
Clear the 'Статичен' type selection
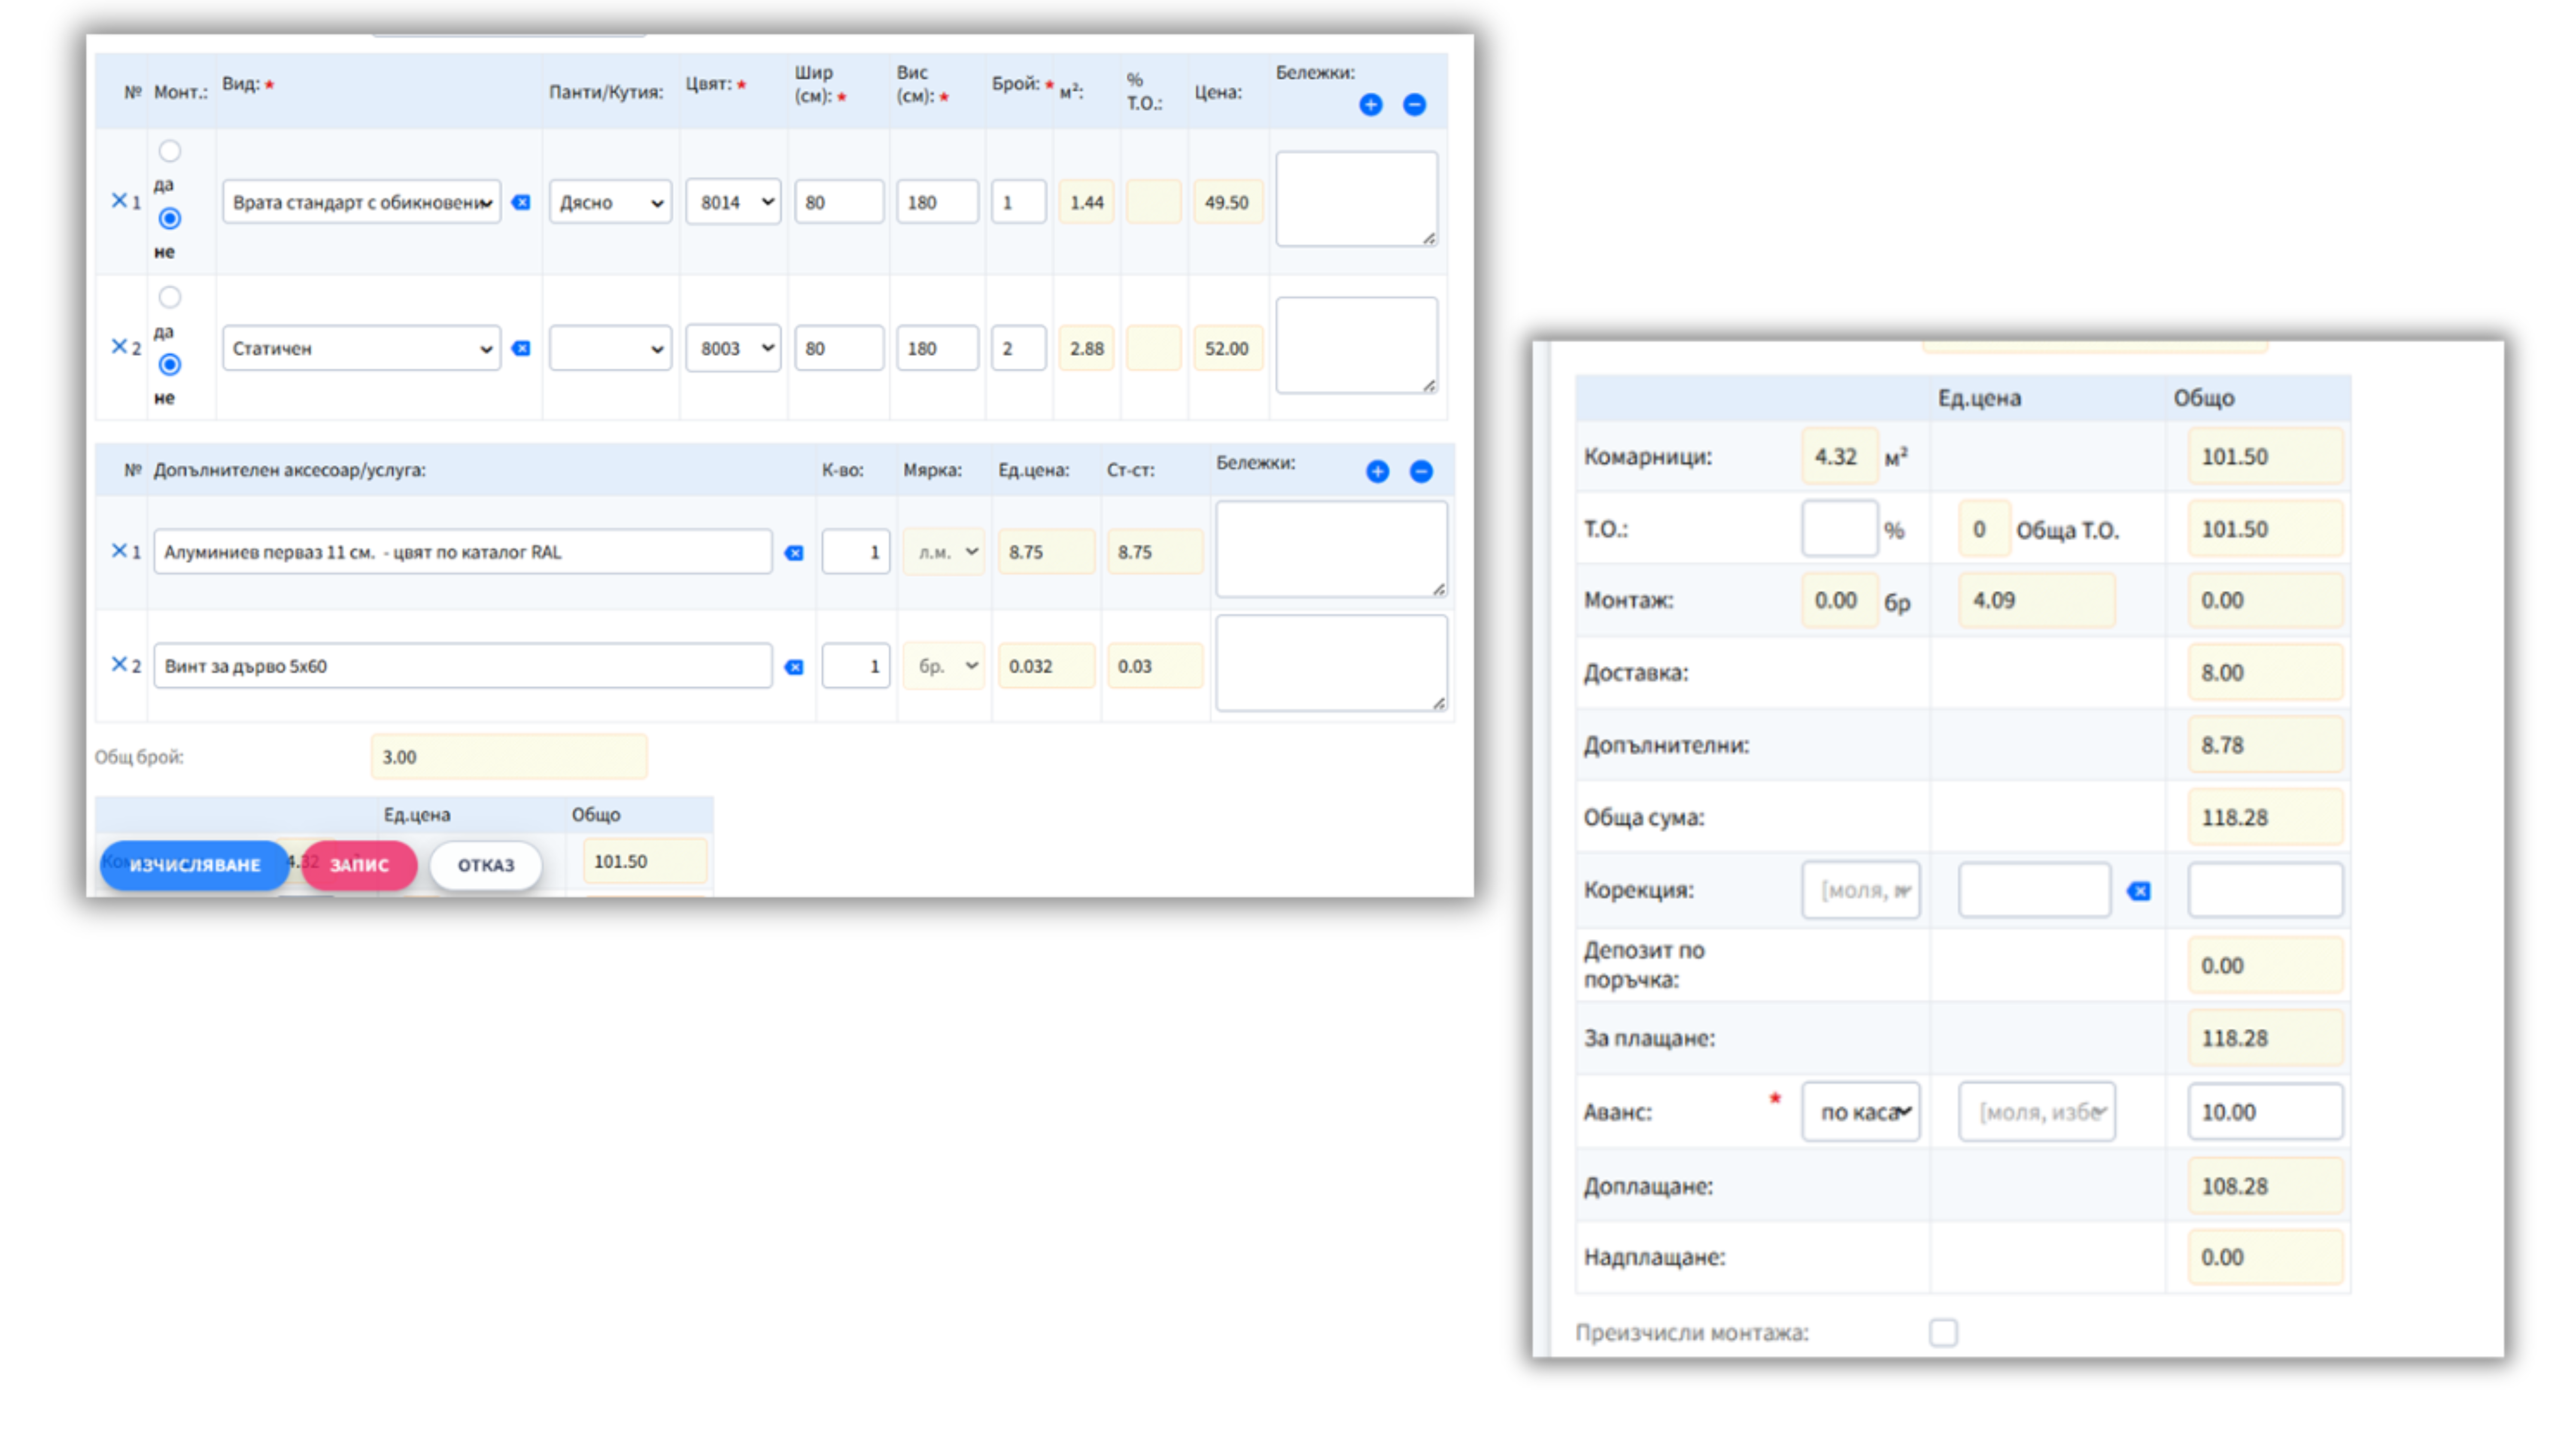pos(521,348)
